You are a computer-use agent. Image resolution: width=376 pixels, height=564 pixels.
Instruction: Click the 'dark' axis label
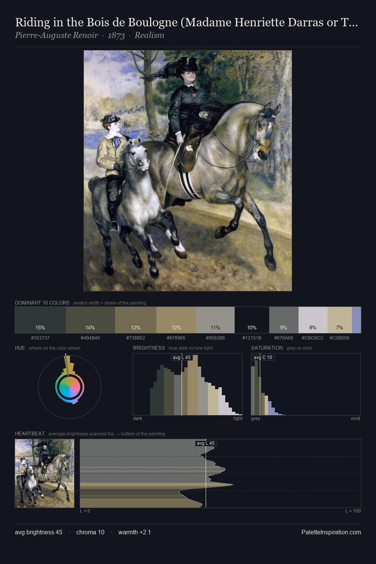point(138,418)
